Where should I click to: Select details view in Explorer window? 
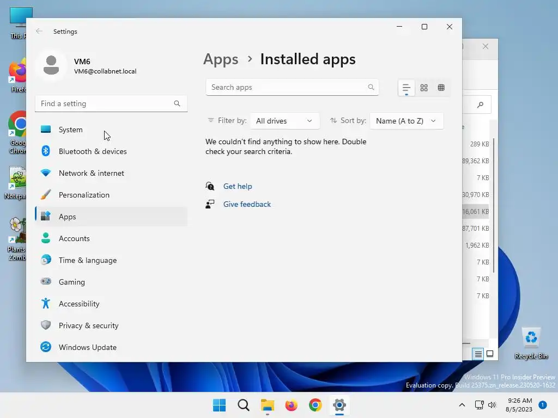pyautogui.click(x=478, y=354)
